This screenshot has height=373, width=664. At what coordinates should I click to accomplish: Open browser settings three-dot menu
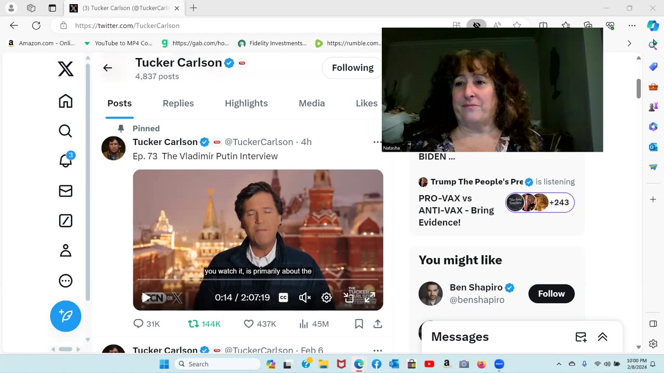pyautogui.click(x=632, y=25)
